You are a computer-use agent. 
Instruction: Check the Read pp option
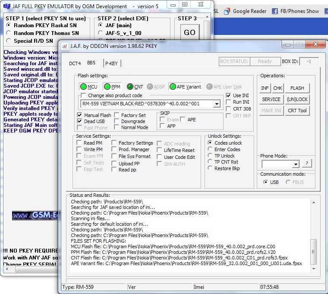tap(114, 170)
